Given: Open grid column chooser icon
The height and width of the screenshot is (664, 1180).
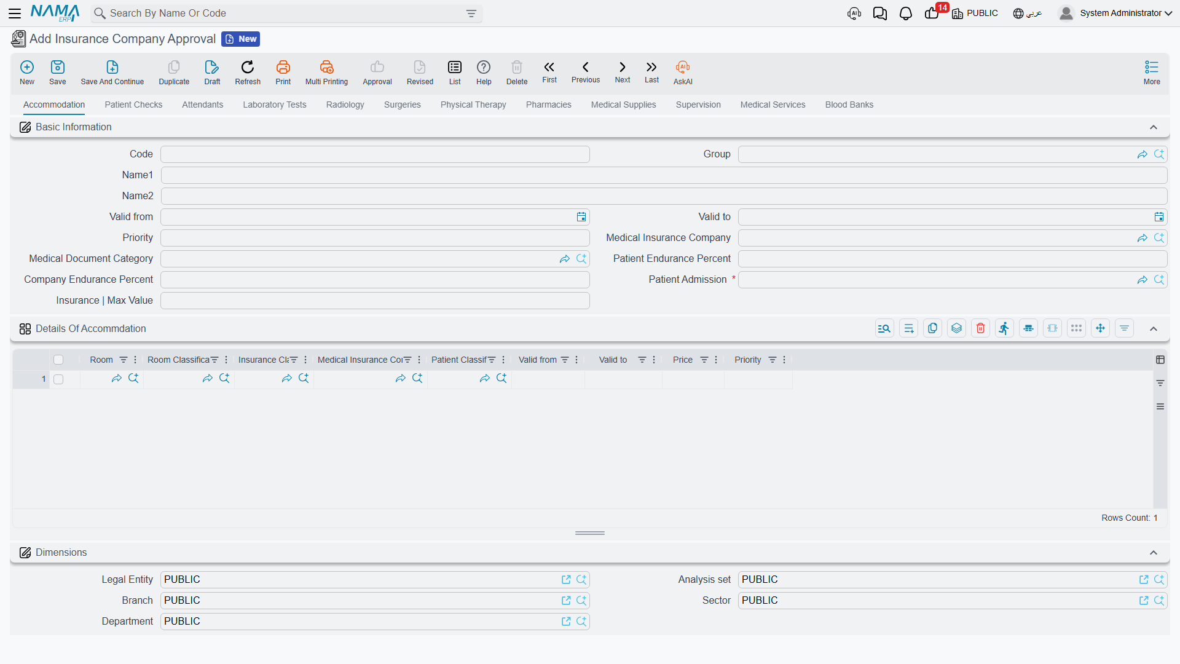Looking at the screenshot, I should click(1160, 360).
